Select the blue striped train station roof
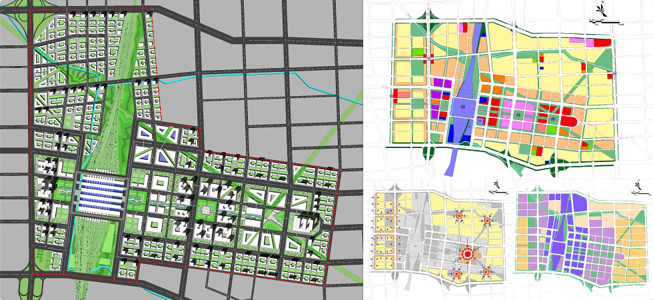653x300 pixels. click(x=100, y=193)
